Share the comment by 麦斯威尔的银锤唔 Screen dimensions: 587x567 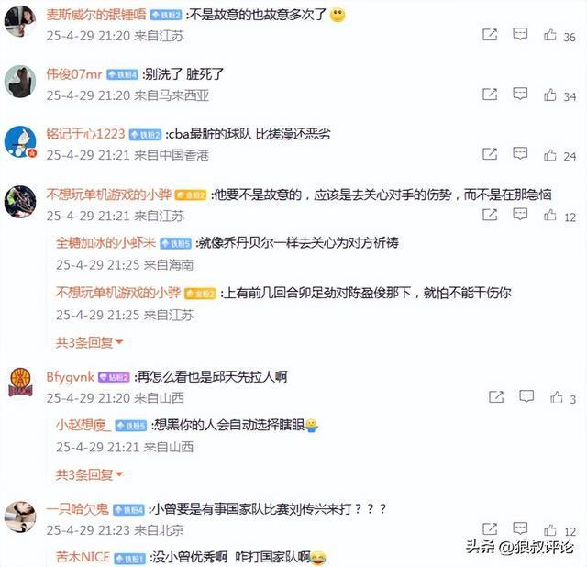[490, 35]
